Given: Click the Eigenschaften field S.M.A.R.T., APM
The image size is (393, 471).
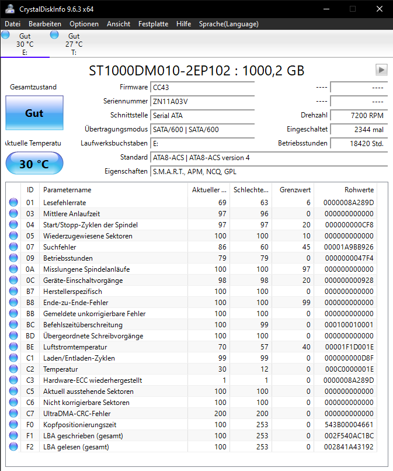Looking at the screenshot, I should 269,172.
